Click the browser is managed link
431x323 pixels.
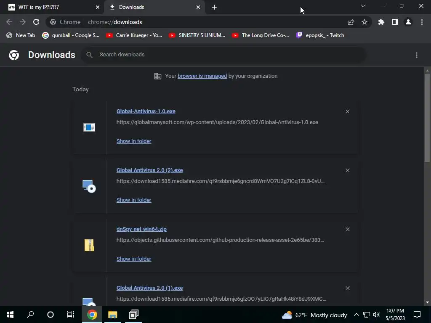pyautogui.click(x=202, y=76)
